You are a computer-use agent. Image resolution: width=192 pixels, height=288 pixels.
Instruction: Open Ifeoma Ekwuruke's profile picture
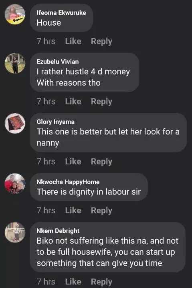tap(15, 14)
